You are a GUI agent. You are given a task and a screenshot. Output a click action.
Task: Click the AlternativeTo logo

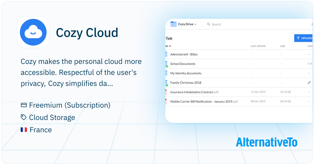pyautogui.click(x=267, y=142)
